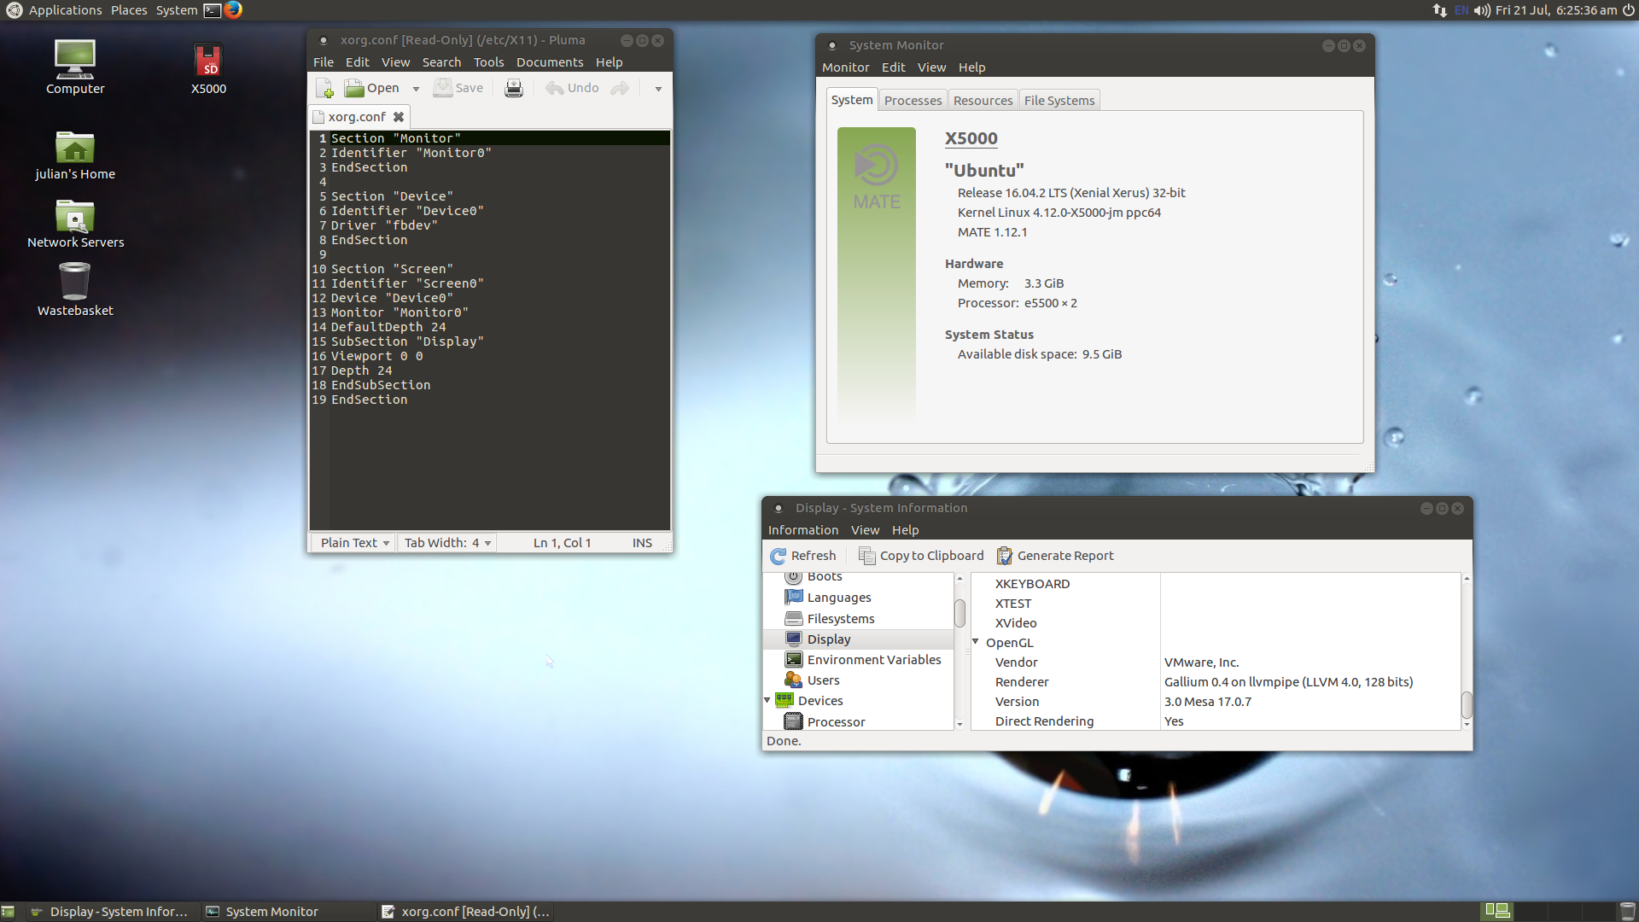
Task: Click Copy to Clipboard button
Action: tap(921, 556)
